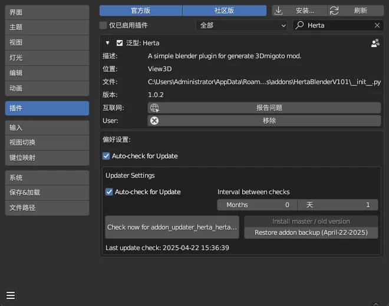Image resolution: width=389 pixels, height=306 pixels.
Task: Select the 插件 preferences section
Action: coord(47,108)
